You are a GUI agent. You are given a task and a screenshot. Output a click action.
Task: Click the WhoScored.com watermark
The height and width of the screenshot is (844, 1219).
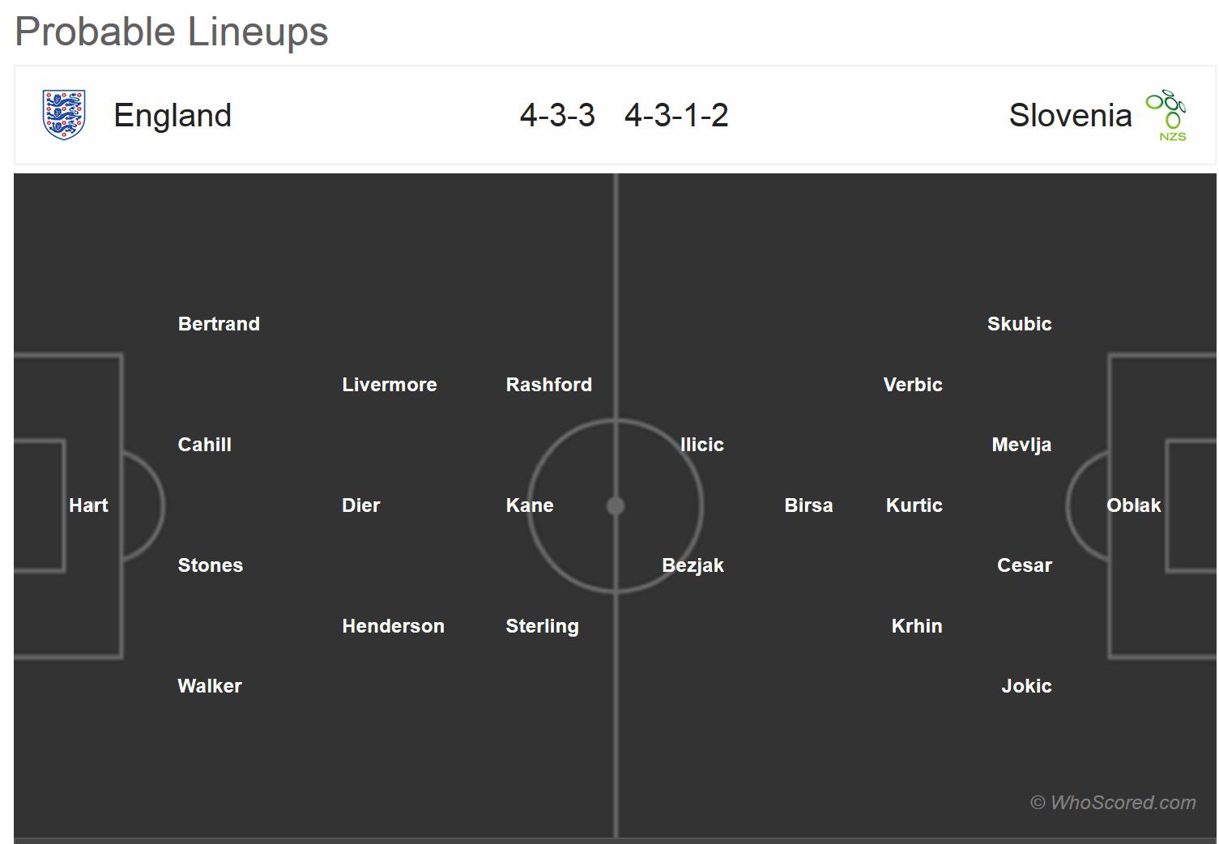[x=1113, y=803]
